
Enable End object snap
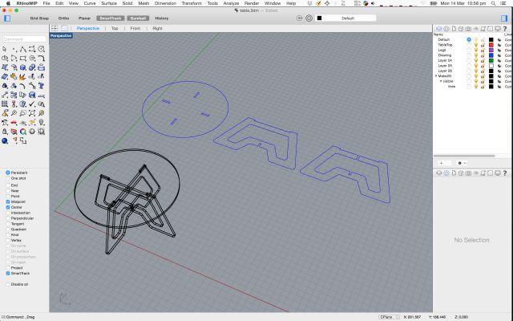[x=8, y=185]
